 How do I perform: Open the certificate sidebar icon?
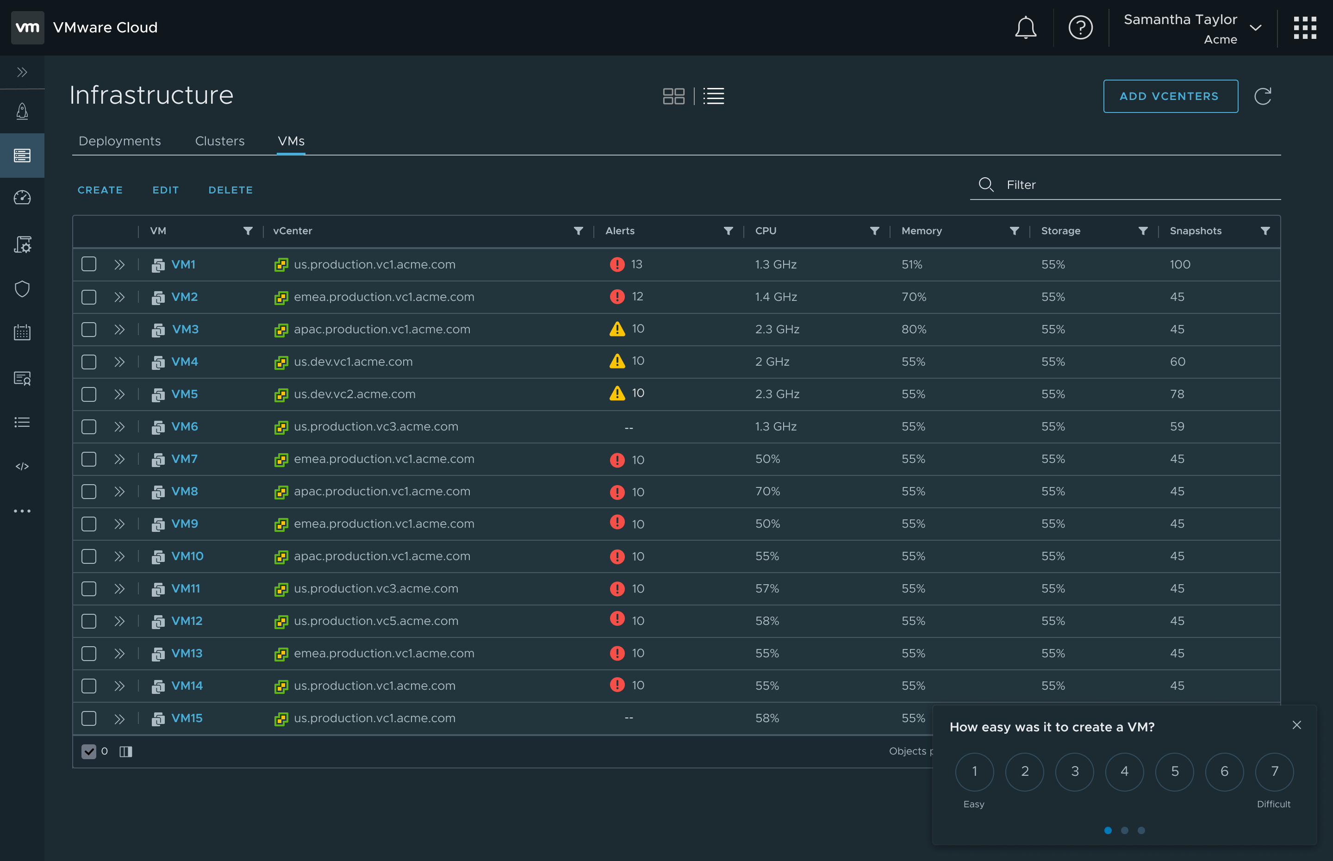click(22, 379)
